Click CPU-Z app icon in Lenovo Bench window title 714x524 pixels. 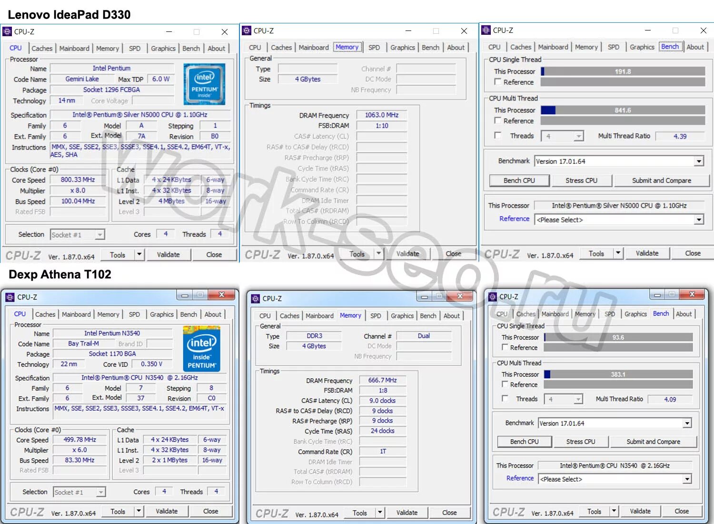pos(486,30)
